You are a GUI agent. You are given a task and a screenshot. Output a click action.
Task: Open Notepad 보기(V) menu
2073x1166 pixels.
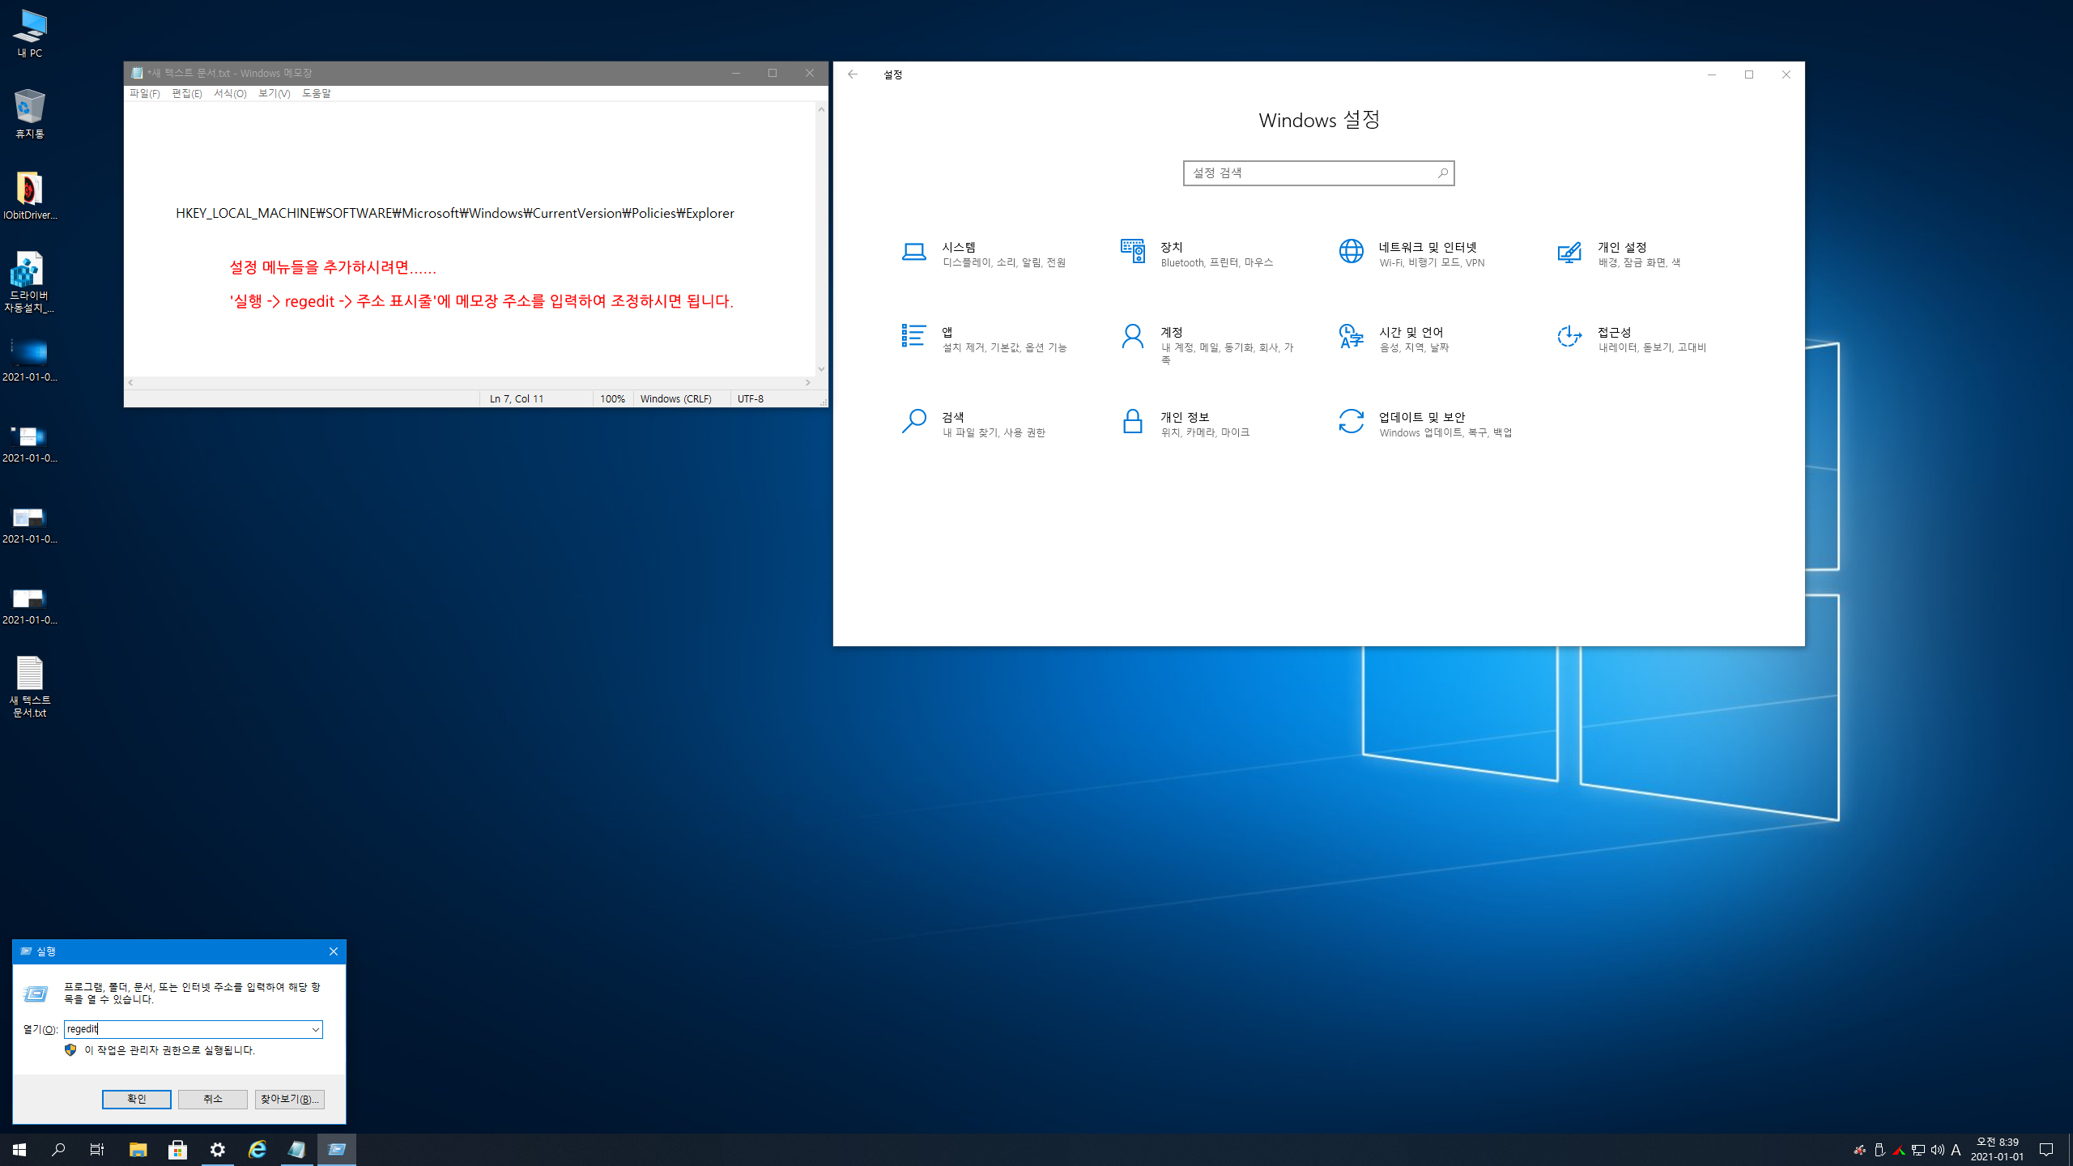click(x=274, y=94)
